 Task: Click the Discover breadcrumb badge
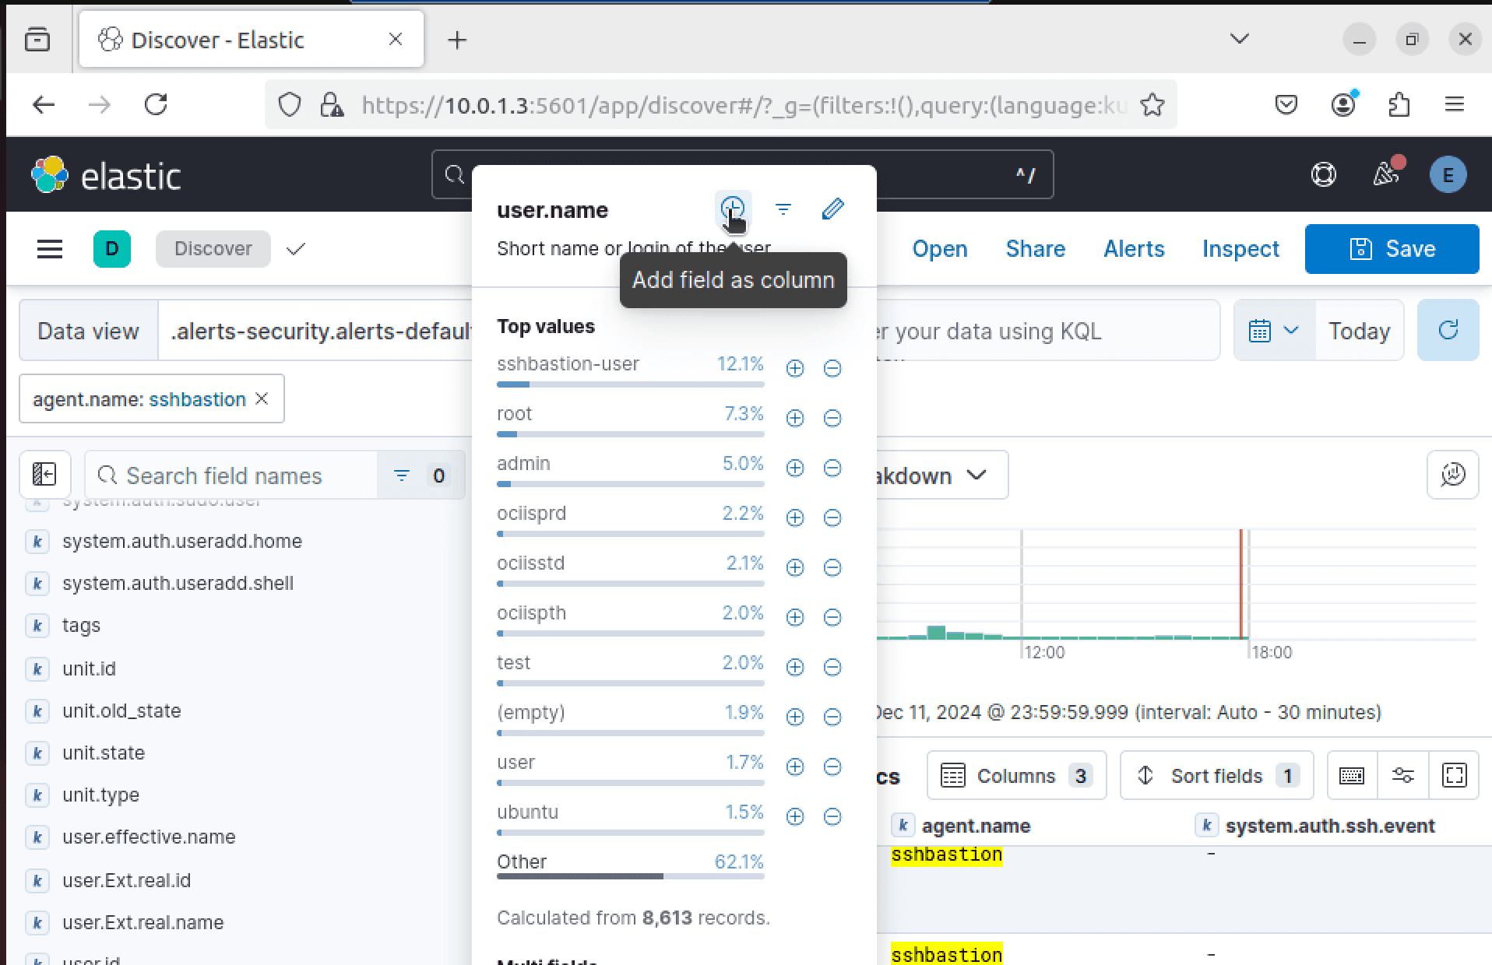(213, 249)
